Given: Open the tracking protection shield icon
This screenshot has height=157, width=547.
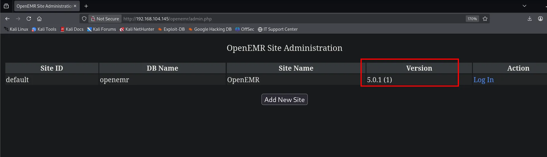Looking at the screenshot, I should click(84, 19).
